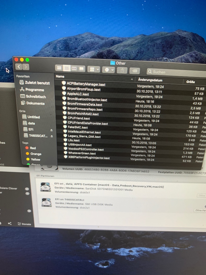Click the Other folder title icon

(x=113, y=63)
